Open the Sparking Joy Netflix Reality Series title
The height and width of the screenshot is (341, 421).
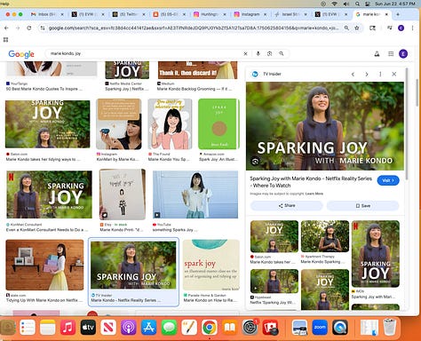pos(311,182)
